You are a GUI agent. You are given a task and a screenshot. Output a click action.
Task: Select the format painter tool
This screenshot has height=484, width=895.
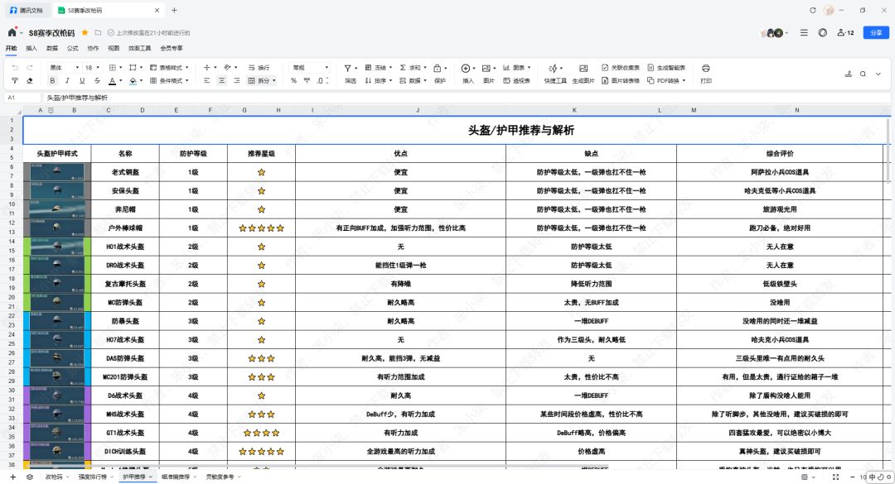point(15,81)
